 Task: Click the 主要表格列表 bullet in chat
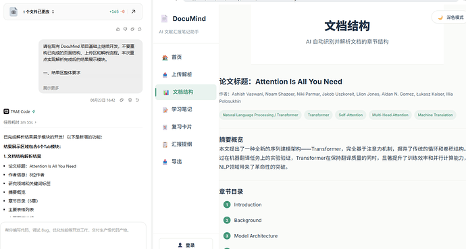pos(21,210)
